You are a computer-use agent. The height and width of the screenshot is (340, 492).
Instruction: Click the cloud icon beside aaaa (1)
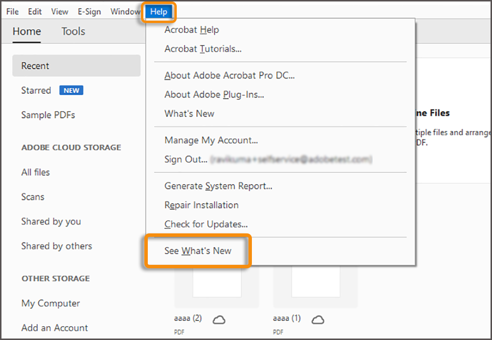click(318, 319)
